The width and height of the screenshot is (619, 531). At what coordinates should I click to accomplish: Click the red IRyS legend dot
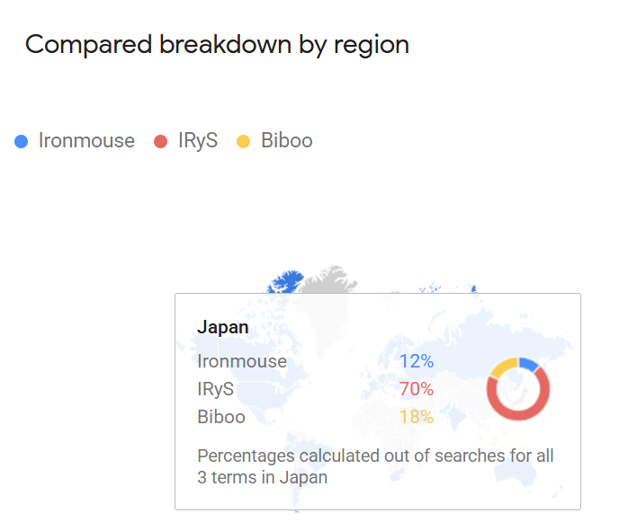point(161,141)
